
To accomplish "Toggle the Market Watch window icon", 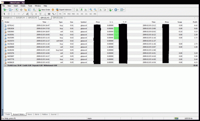I will coord(17,10).
